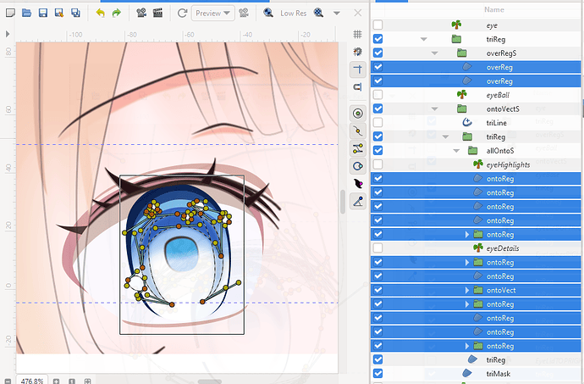Reset zoom to 100 percent
The height and width of the screenshot is (384, 584).
[72, 381]
